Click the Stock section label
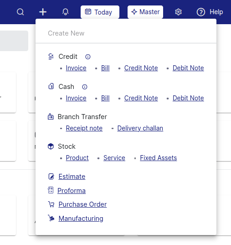This screenshot has width=231, height=245. [67, 146]
